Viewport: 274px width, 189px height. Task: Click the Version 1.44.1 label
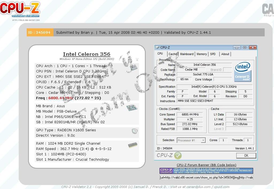click(245, 148)
